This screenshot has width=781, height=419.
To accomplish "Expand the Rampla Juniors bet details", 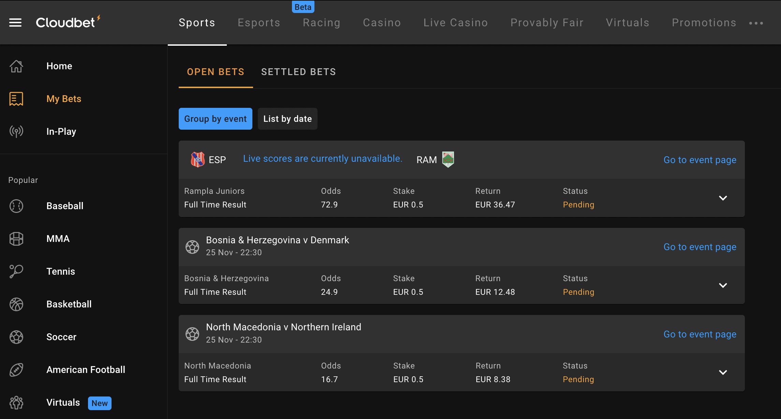I will tap(723, 198).
